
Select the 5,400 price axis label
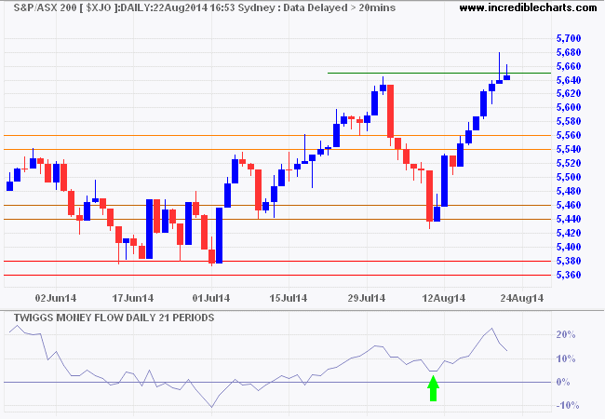(569, 247)
